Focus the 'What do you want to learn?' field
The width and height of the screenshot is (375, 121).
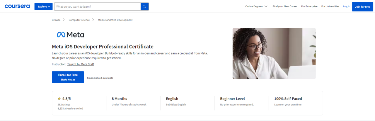click(97, 6)
